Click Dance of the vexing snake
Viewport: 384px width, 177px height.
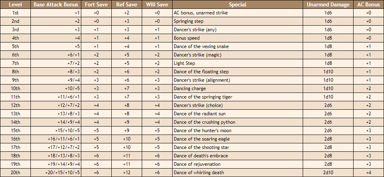(x=201, y=46)
